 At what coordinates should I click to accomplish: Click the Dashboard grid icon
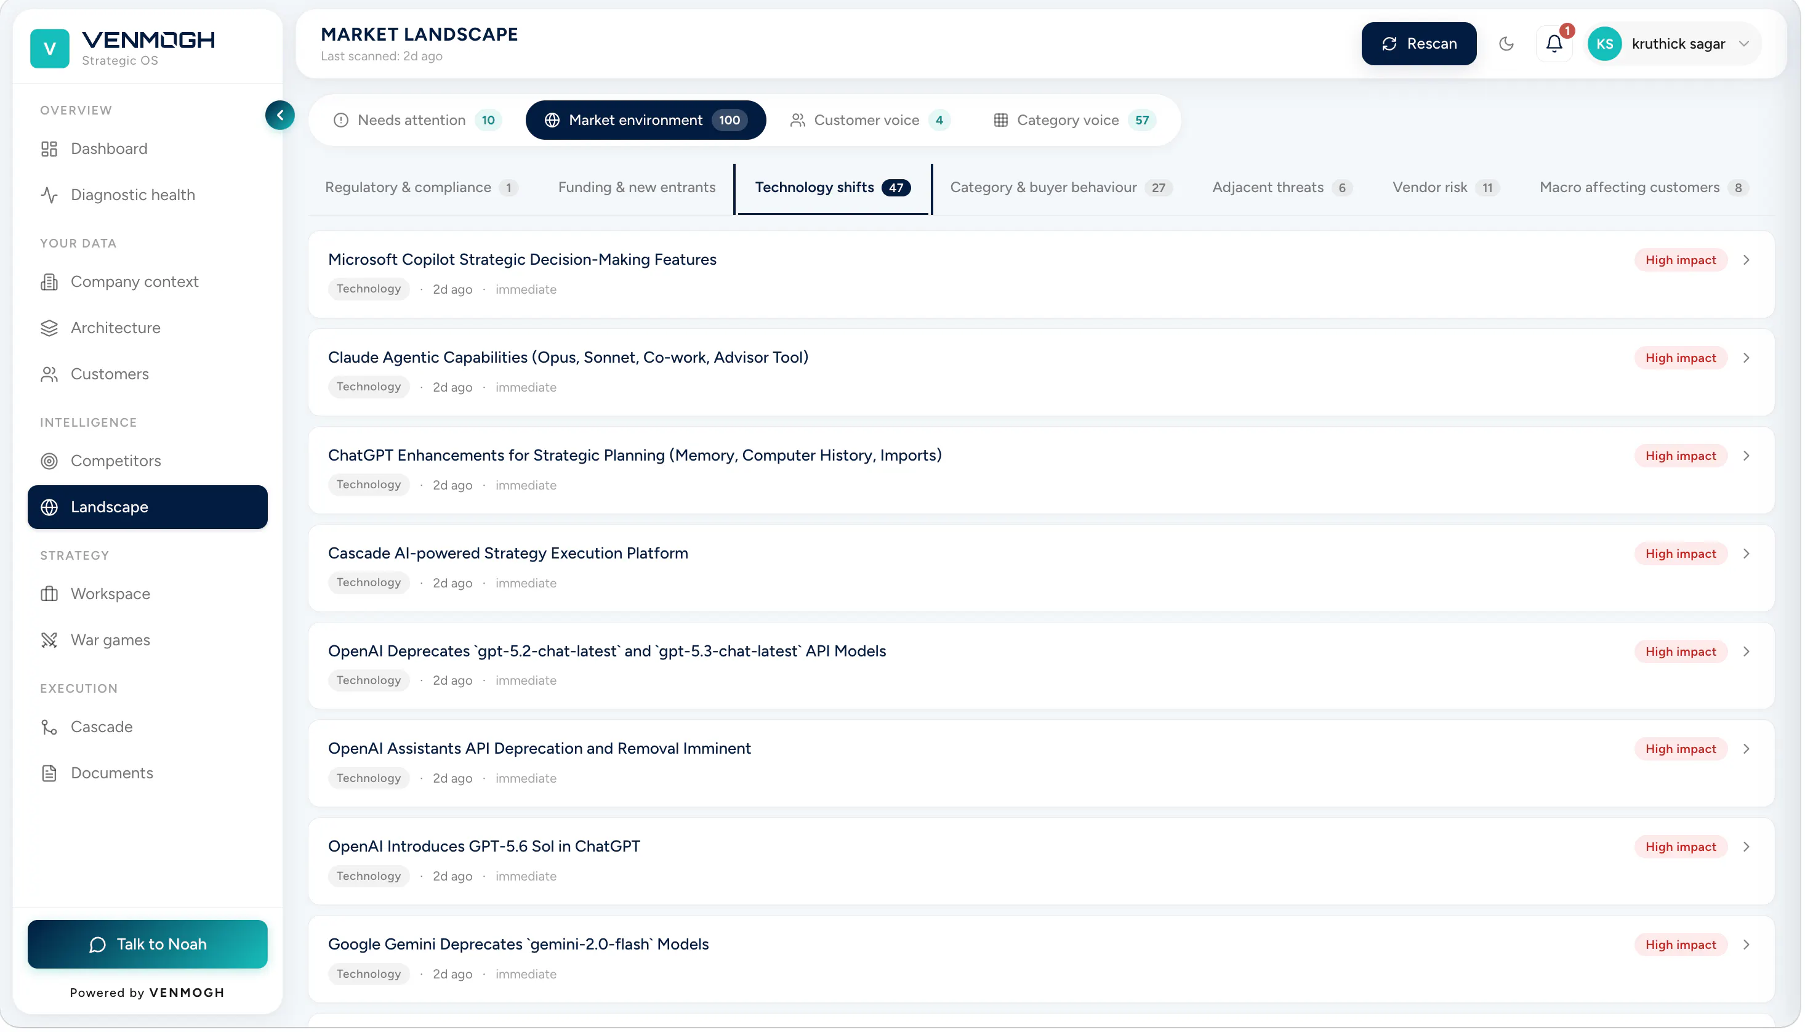coord(49,149)
